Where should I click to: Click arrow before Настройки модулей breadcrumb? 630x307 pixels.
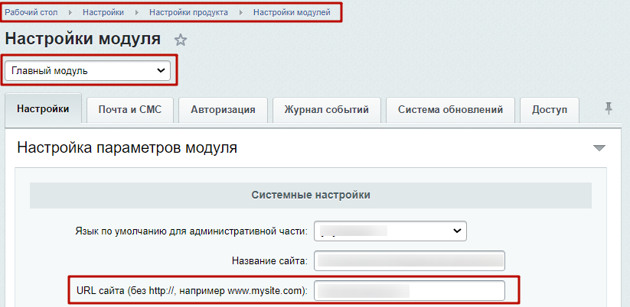pyautogui.click(x=240, y=13)
